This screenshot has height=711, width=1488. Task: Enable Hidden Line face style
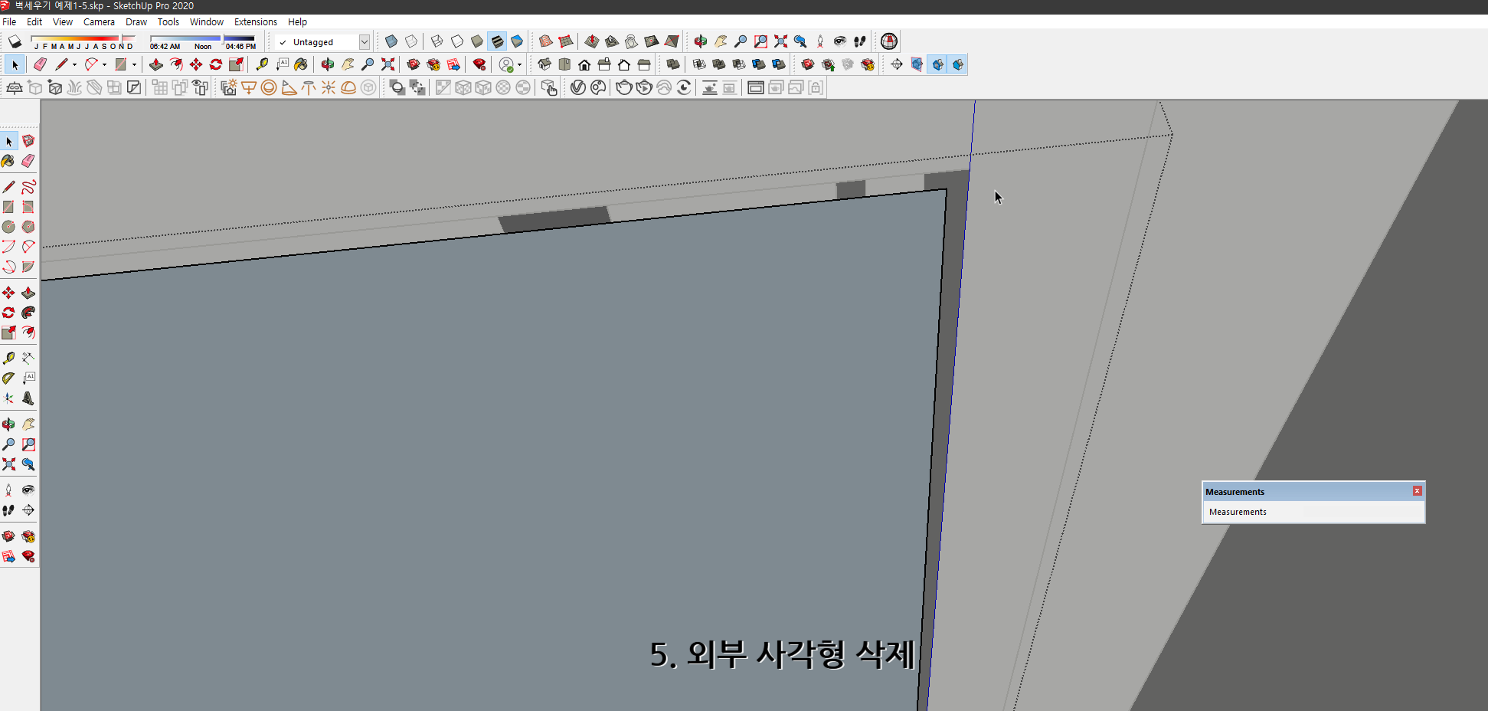click(457, 41)
